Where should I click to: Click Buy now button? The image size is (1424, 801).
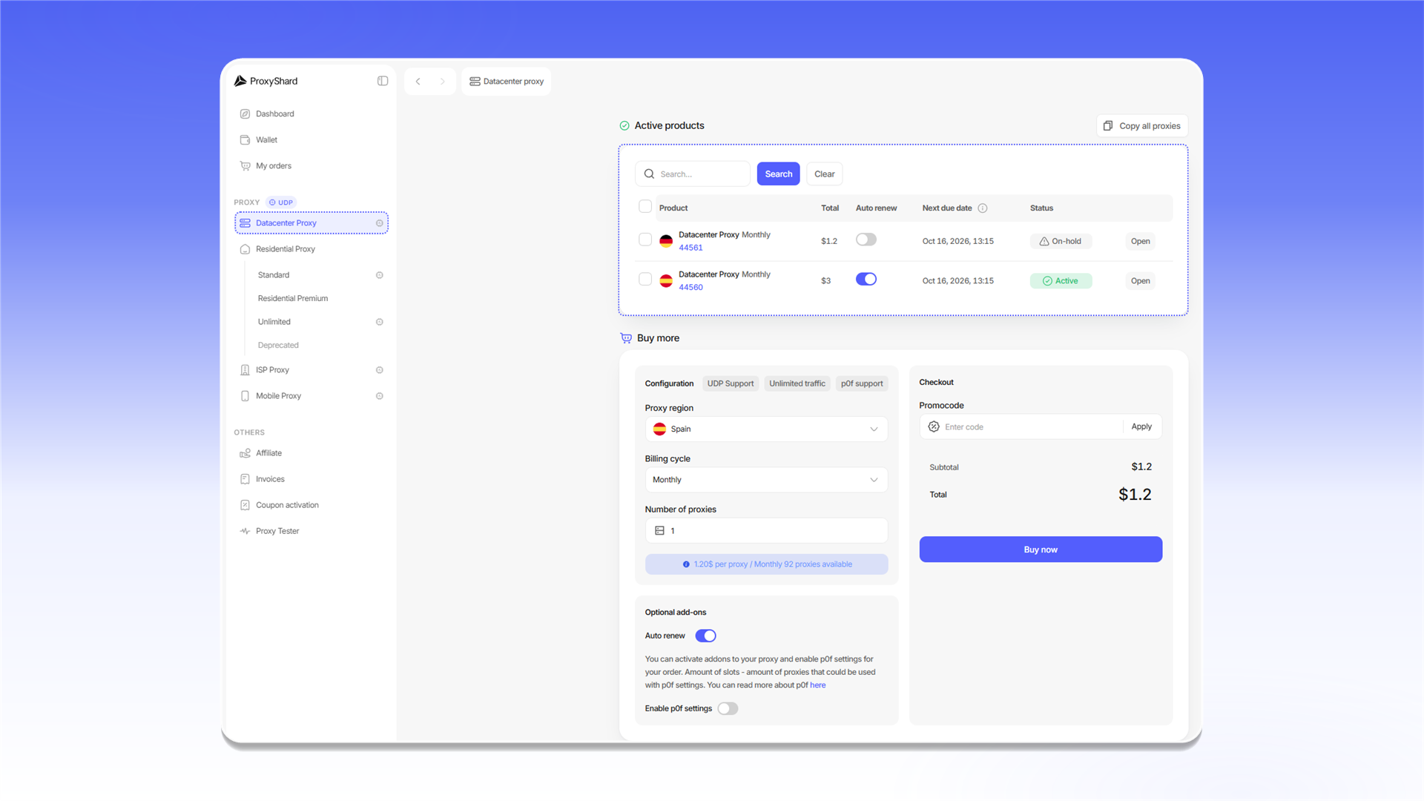coord(1041,550)
